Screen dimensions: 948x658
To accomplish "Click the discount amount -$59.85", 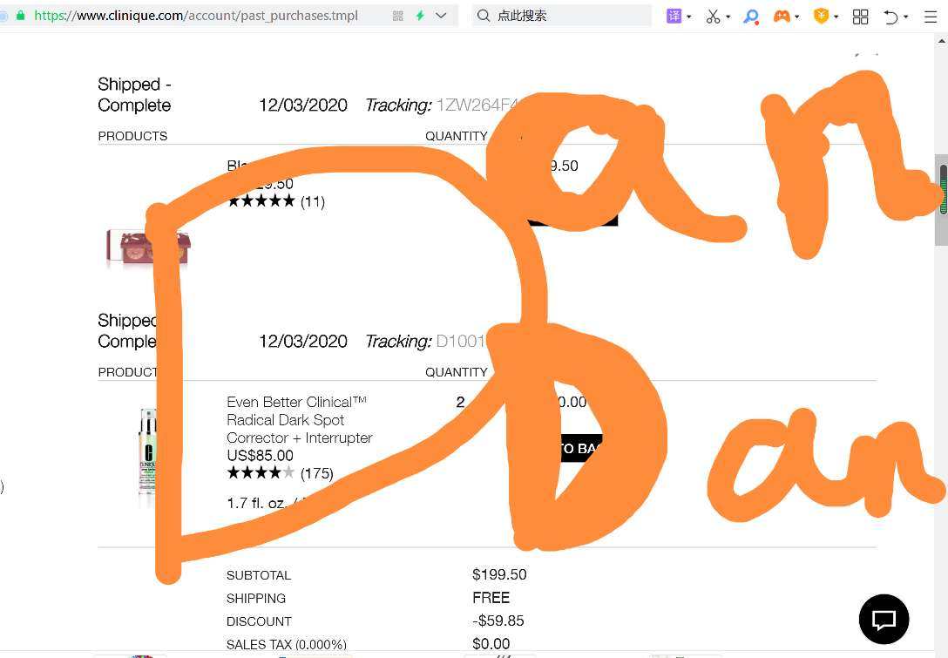I will tap(498, 621).
